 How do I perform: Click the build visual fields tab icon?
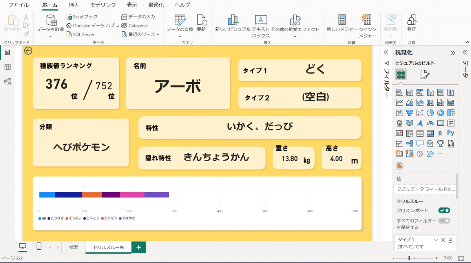tap(401, 74)
